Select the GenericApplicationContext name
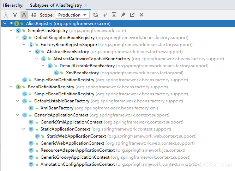This screenshot has height=171, width=235. click(x=61, y=115)
